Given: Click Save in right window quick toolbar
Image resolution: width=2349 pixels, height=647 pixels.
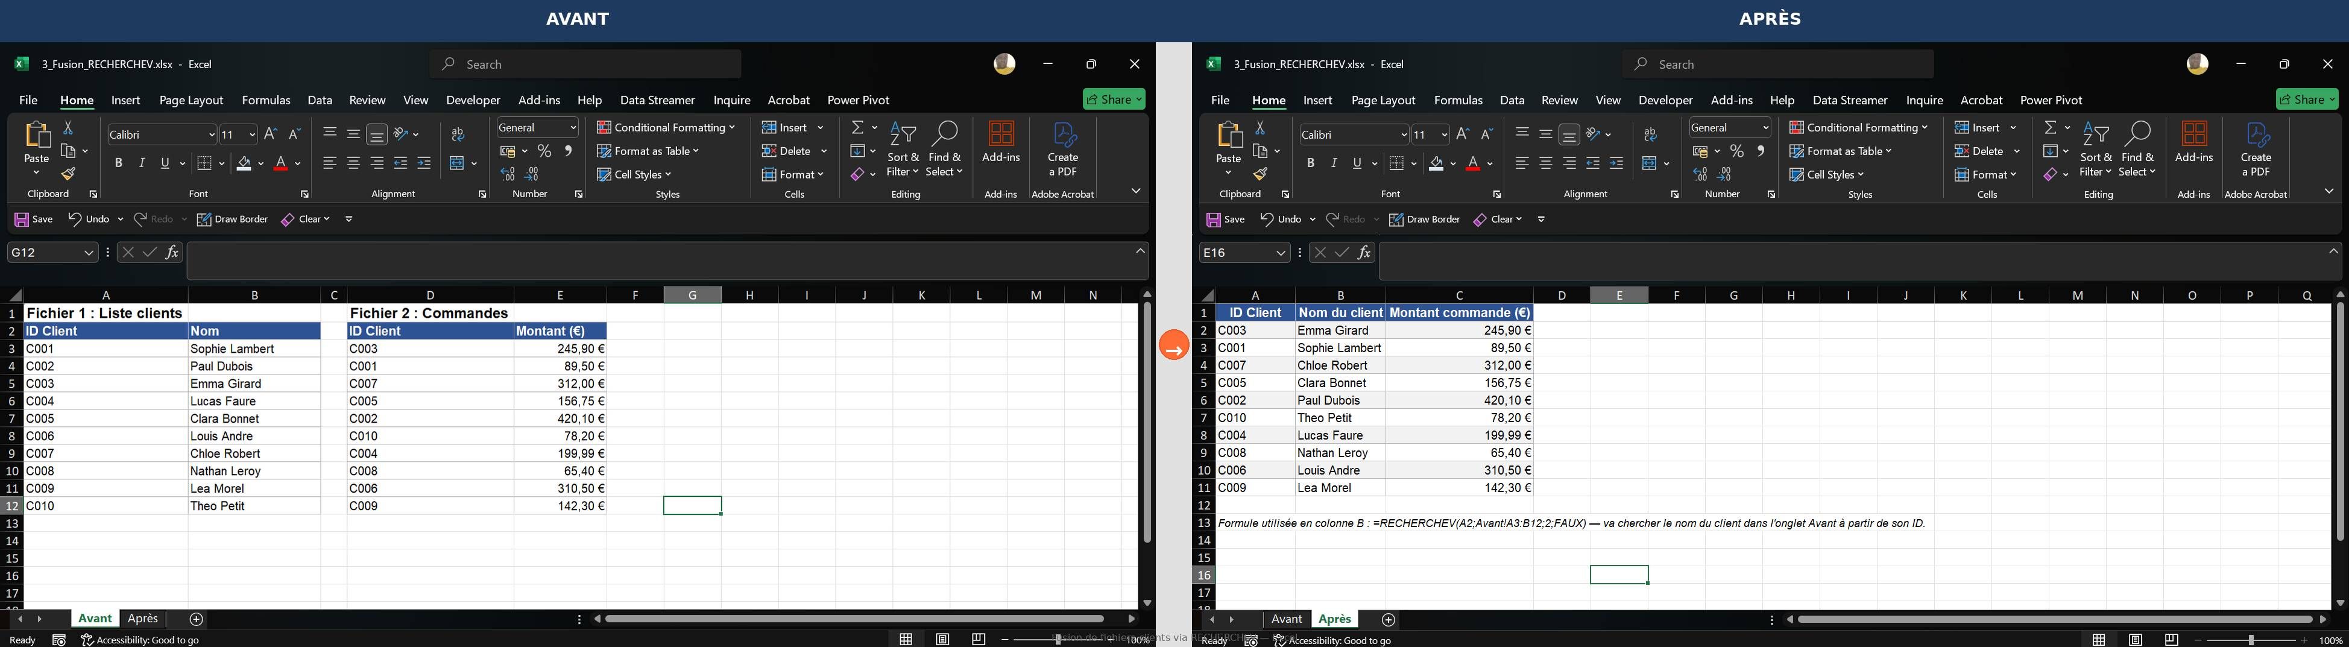Looking at the screenshot, I should [x=1226, y=220].
